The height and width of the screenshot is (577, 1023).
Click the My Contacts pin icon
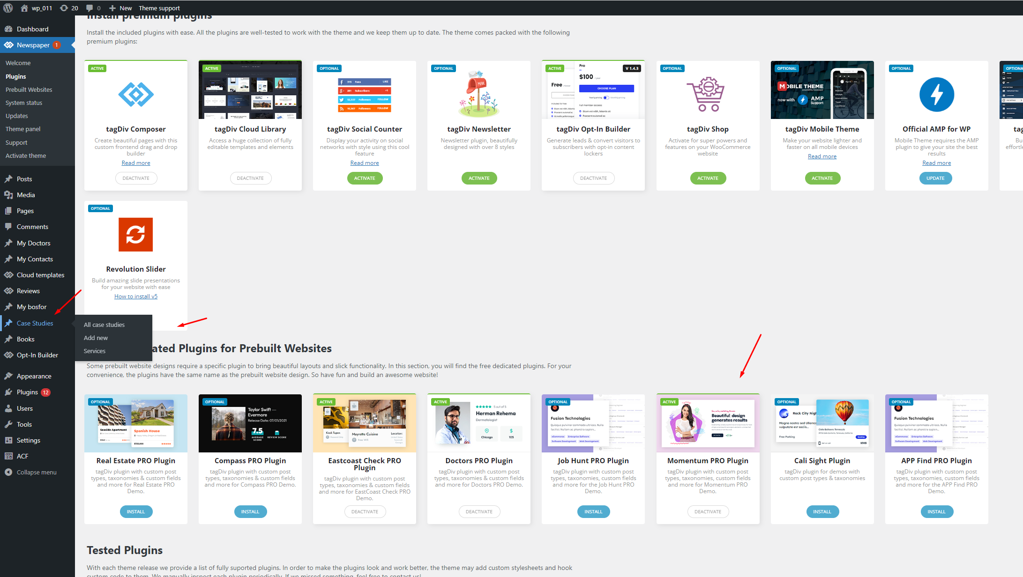[x=8, y=259]
